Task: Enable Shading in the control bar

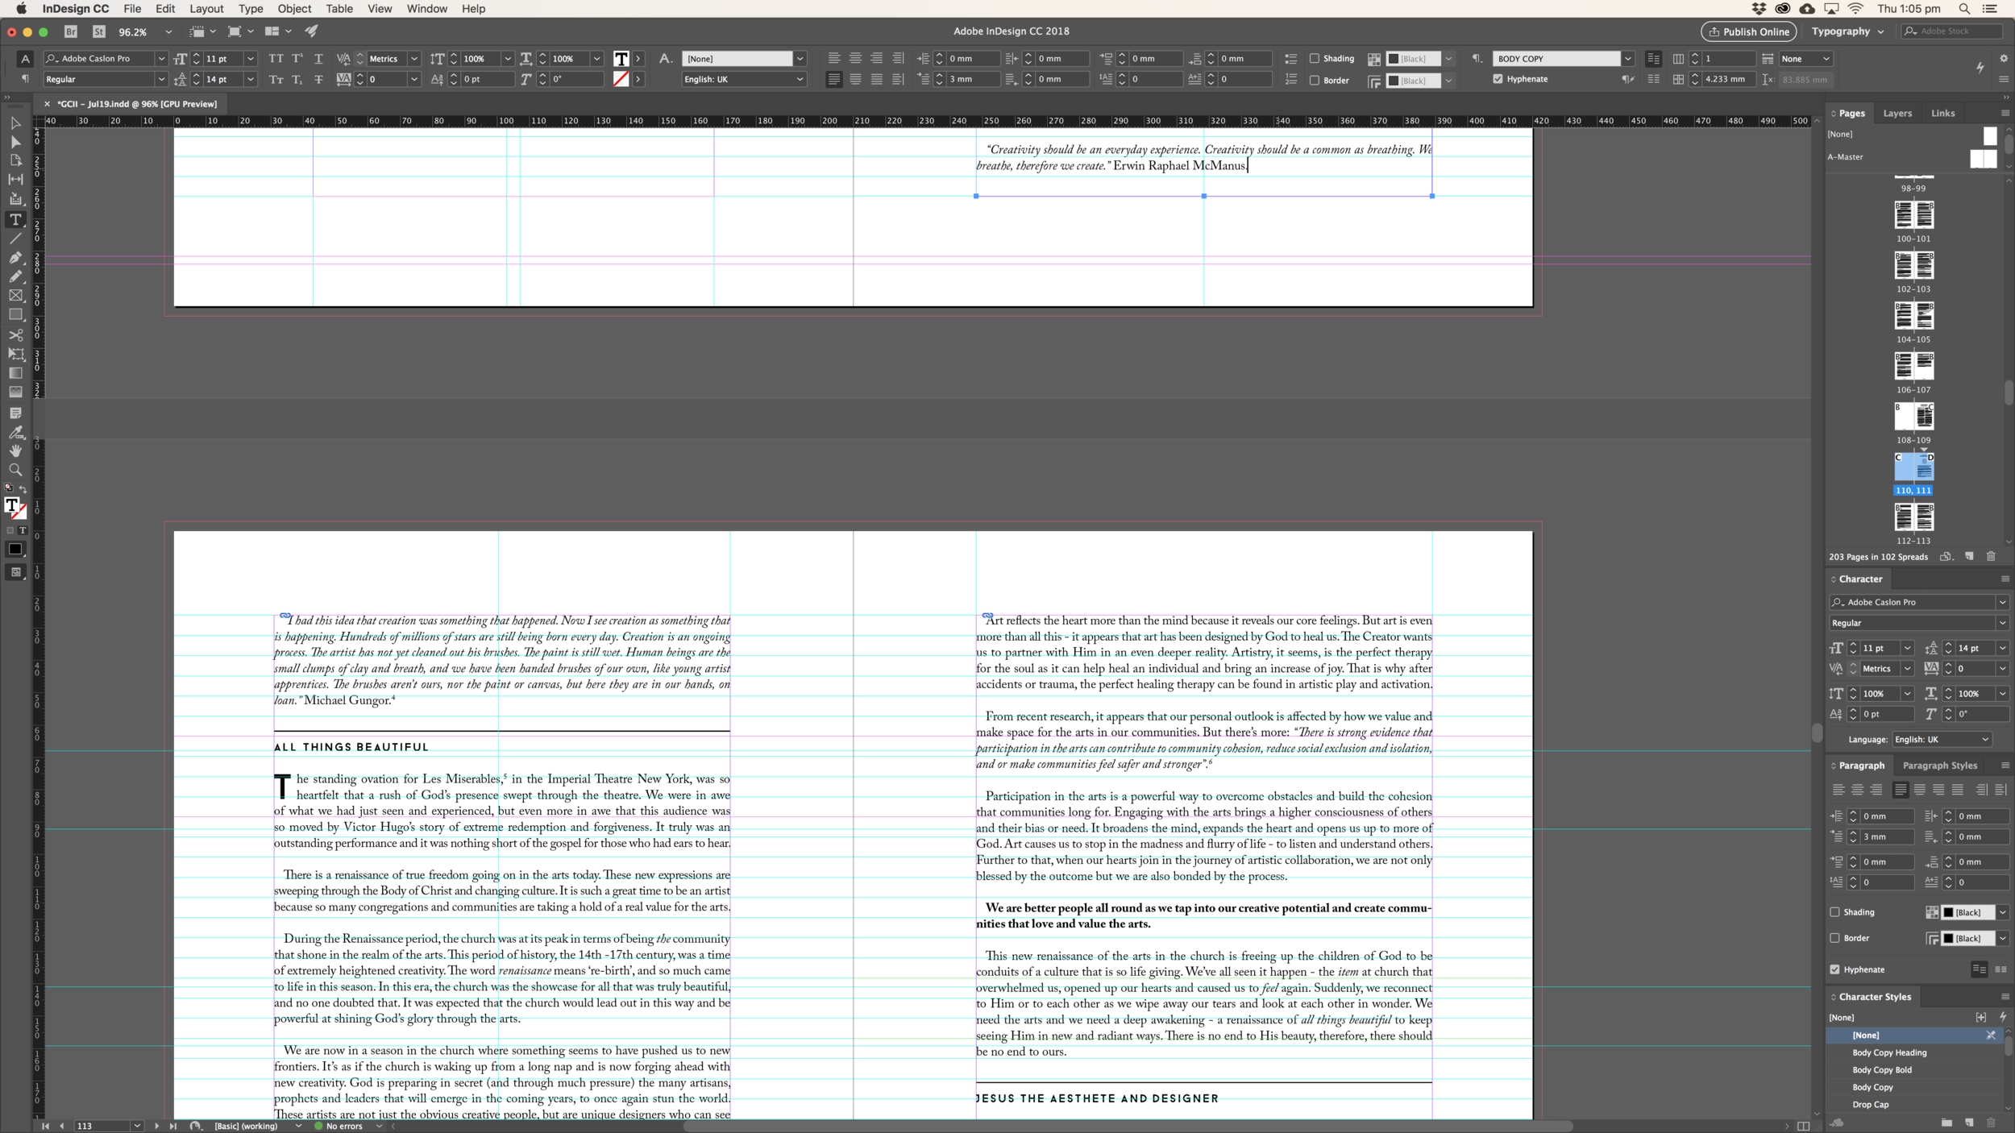Action: (x=1314, y=59)
